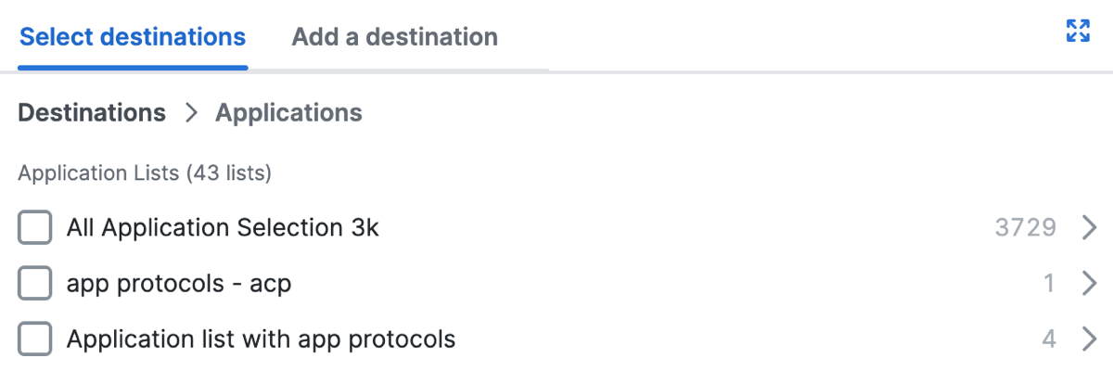Switch to the Select destinations tab
Image resolution: width=1113 pixels, height=371 pixels.
pos(133,37)
